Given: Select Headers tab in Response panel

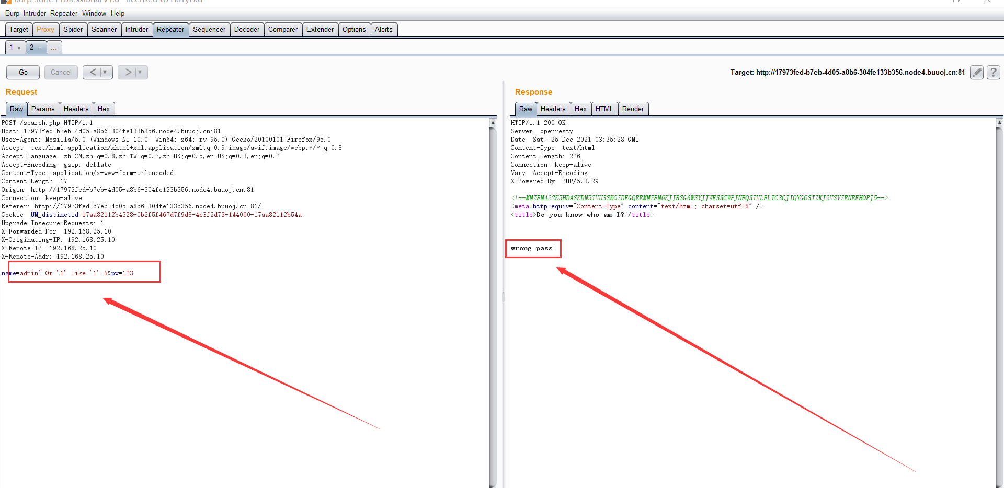Looking at the screenshot, I should pyautogui.click(x=553, y=109).
